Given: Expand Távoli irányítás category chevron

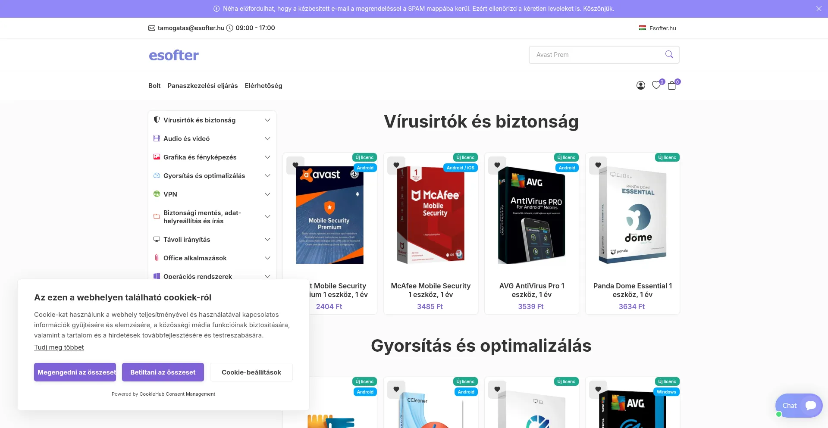Looking at the screenshot, I should coord(267,240).
